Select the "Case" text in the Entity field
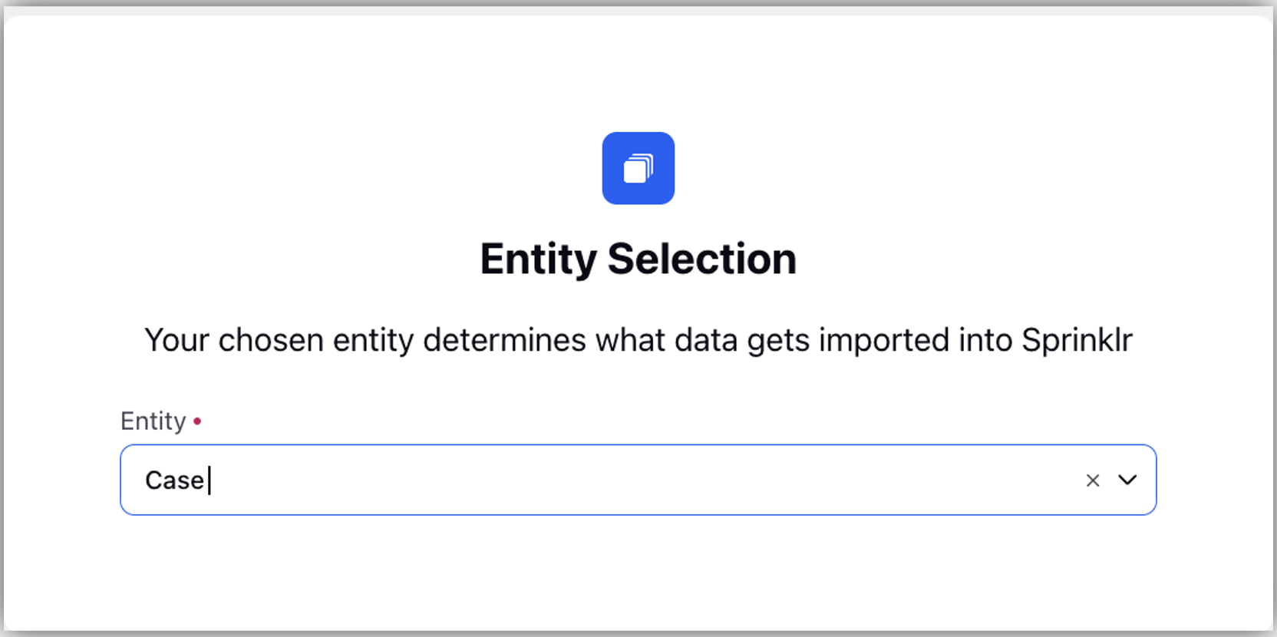Viewport: 1277px width, 637px height. coord(174,480)
